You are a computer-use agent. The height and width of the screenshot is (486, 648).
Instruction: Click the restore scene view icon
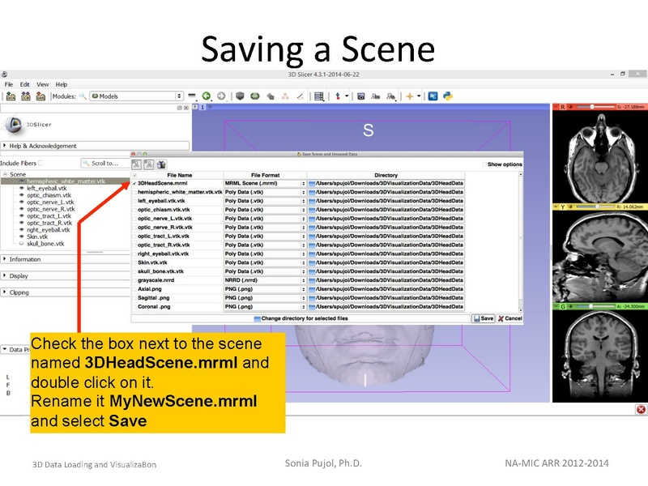[391, 96]
